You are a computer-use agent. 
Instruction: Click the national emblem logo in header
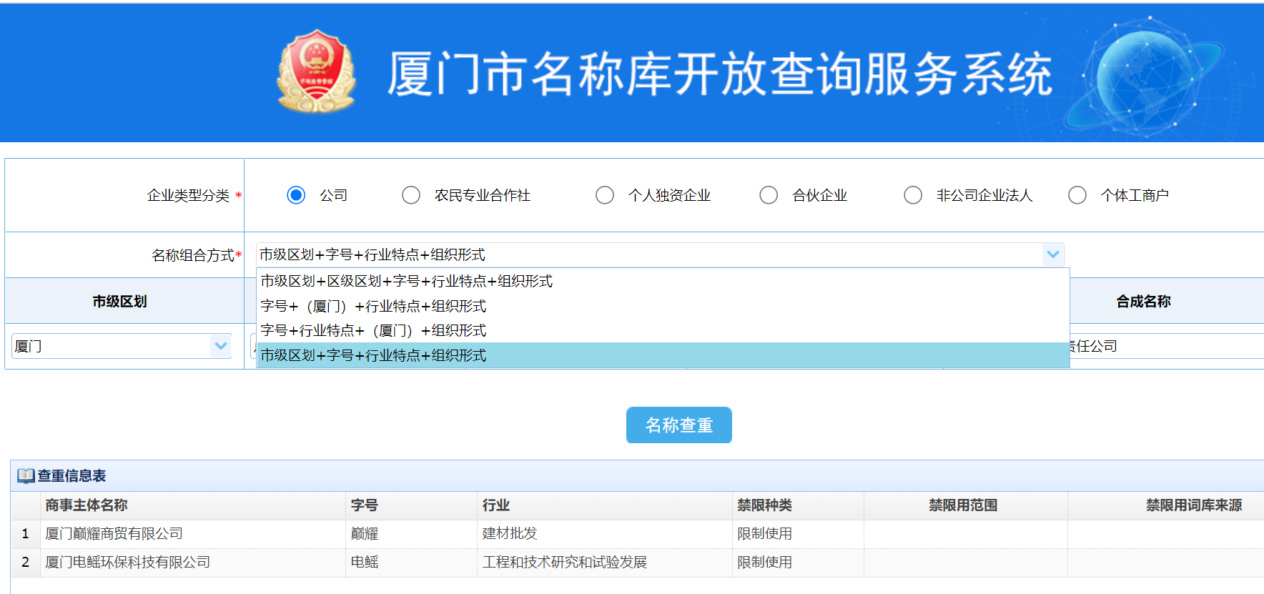click(317, 71)
